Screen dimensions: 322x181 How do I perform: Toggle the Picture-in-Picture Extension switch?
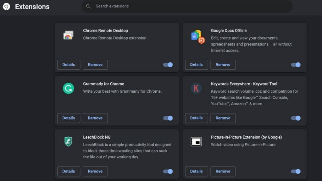point(296,171)
